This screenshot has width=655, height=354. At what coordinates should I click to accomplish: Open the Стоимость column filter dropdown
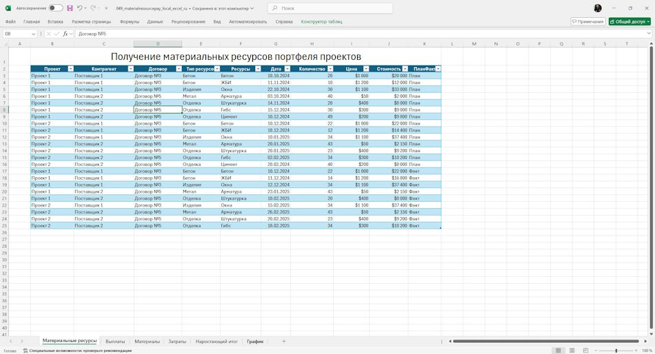pos(405,69)
